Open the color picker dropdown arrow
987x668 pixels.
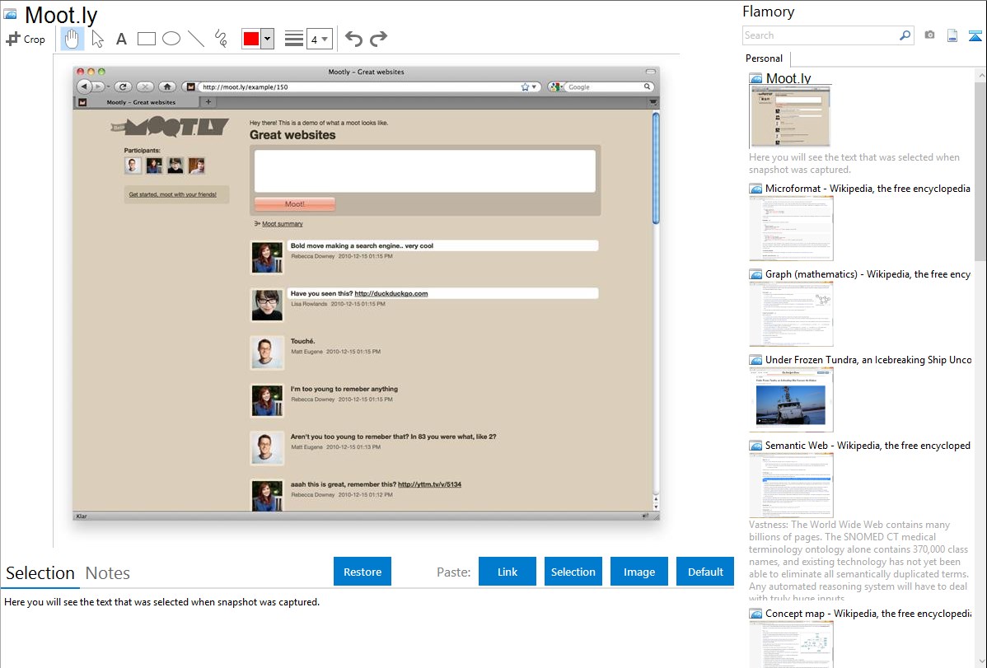coord(268,39)
